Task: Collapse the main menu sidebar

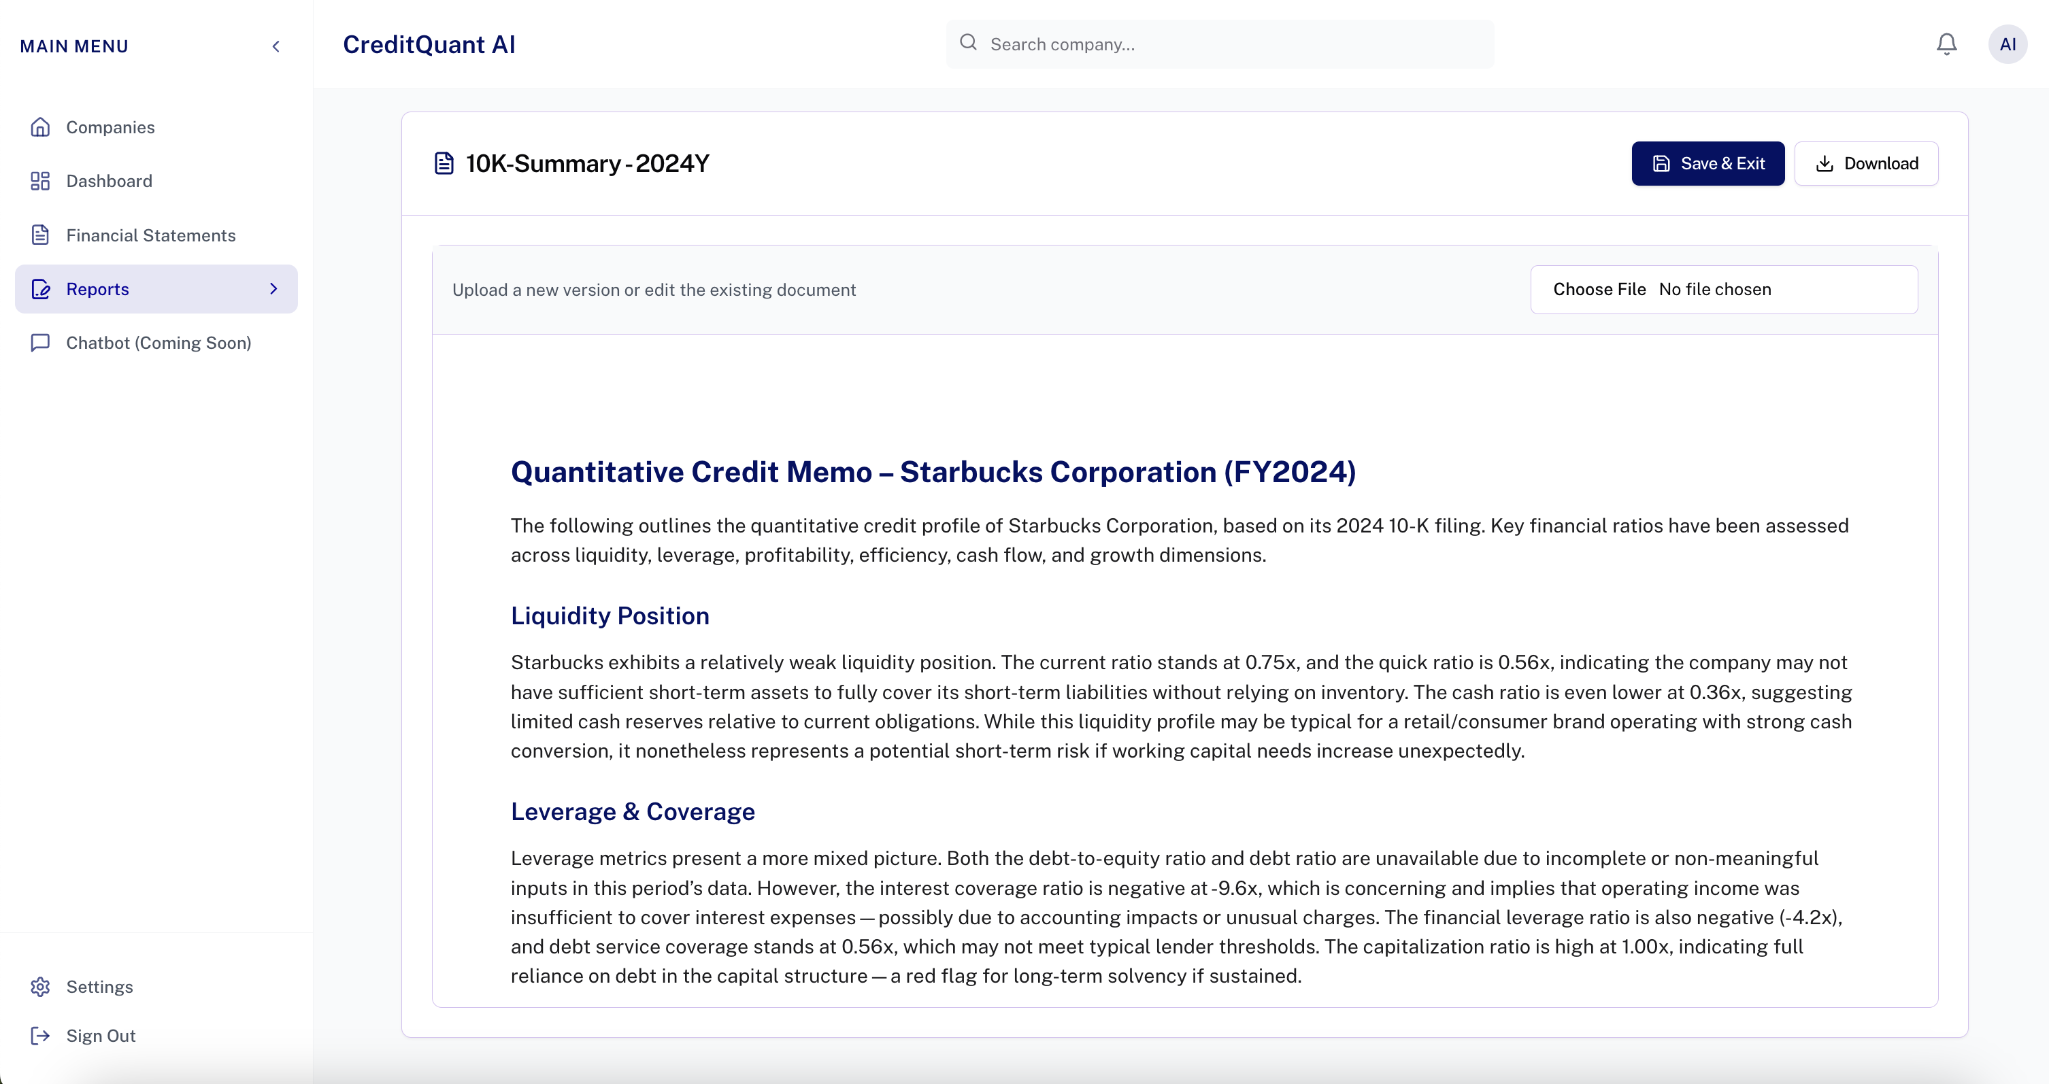Action: pos(276,46)
